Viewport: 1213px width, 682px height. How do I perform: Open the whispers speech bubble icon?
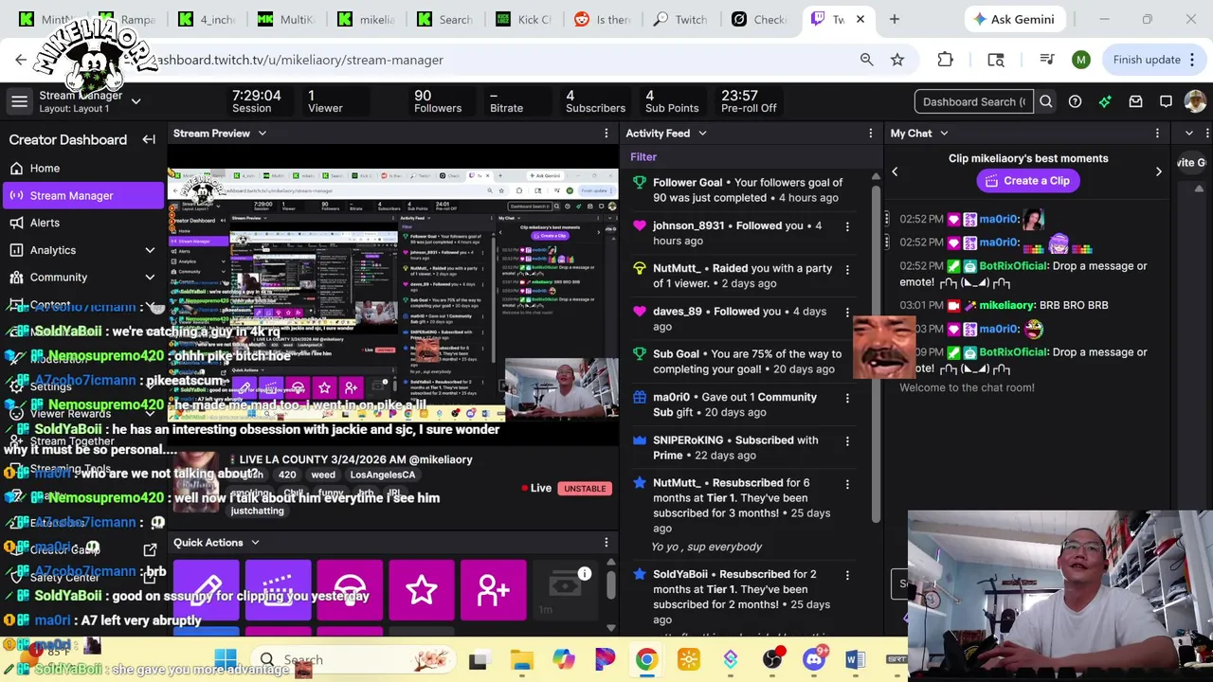coord(1166,101)
